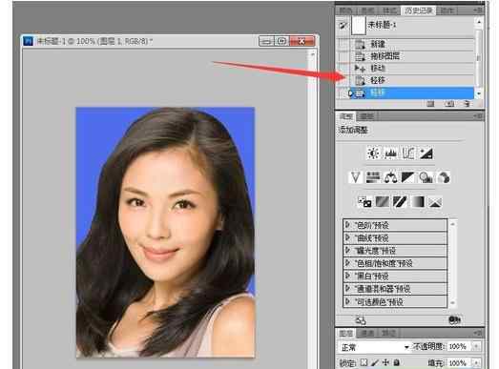Open the History panel options menu
The height and width of the screenshot is (369, 499).
pyautogui.click(x=478, y=10)
